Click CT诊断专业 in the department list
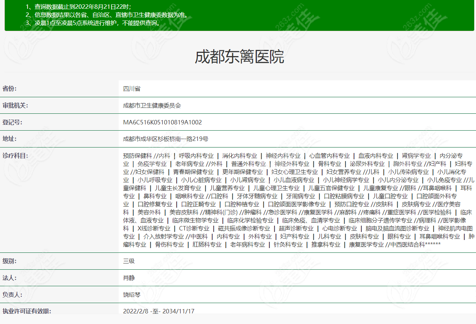476x324 pixels. [x=194, y=228]
